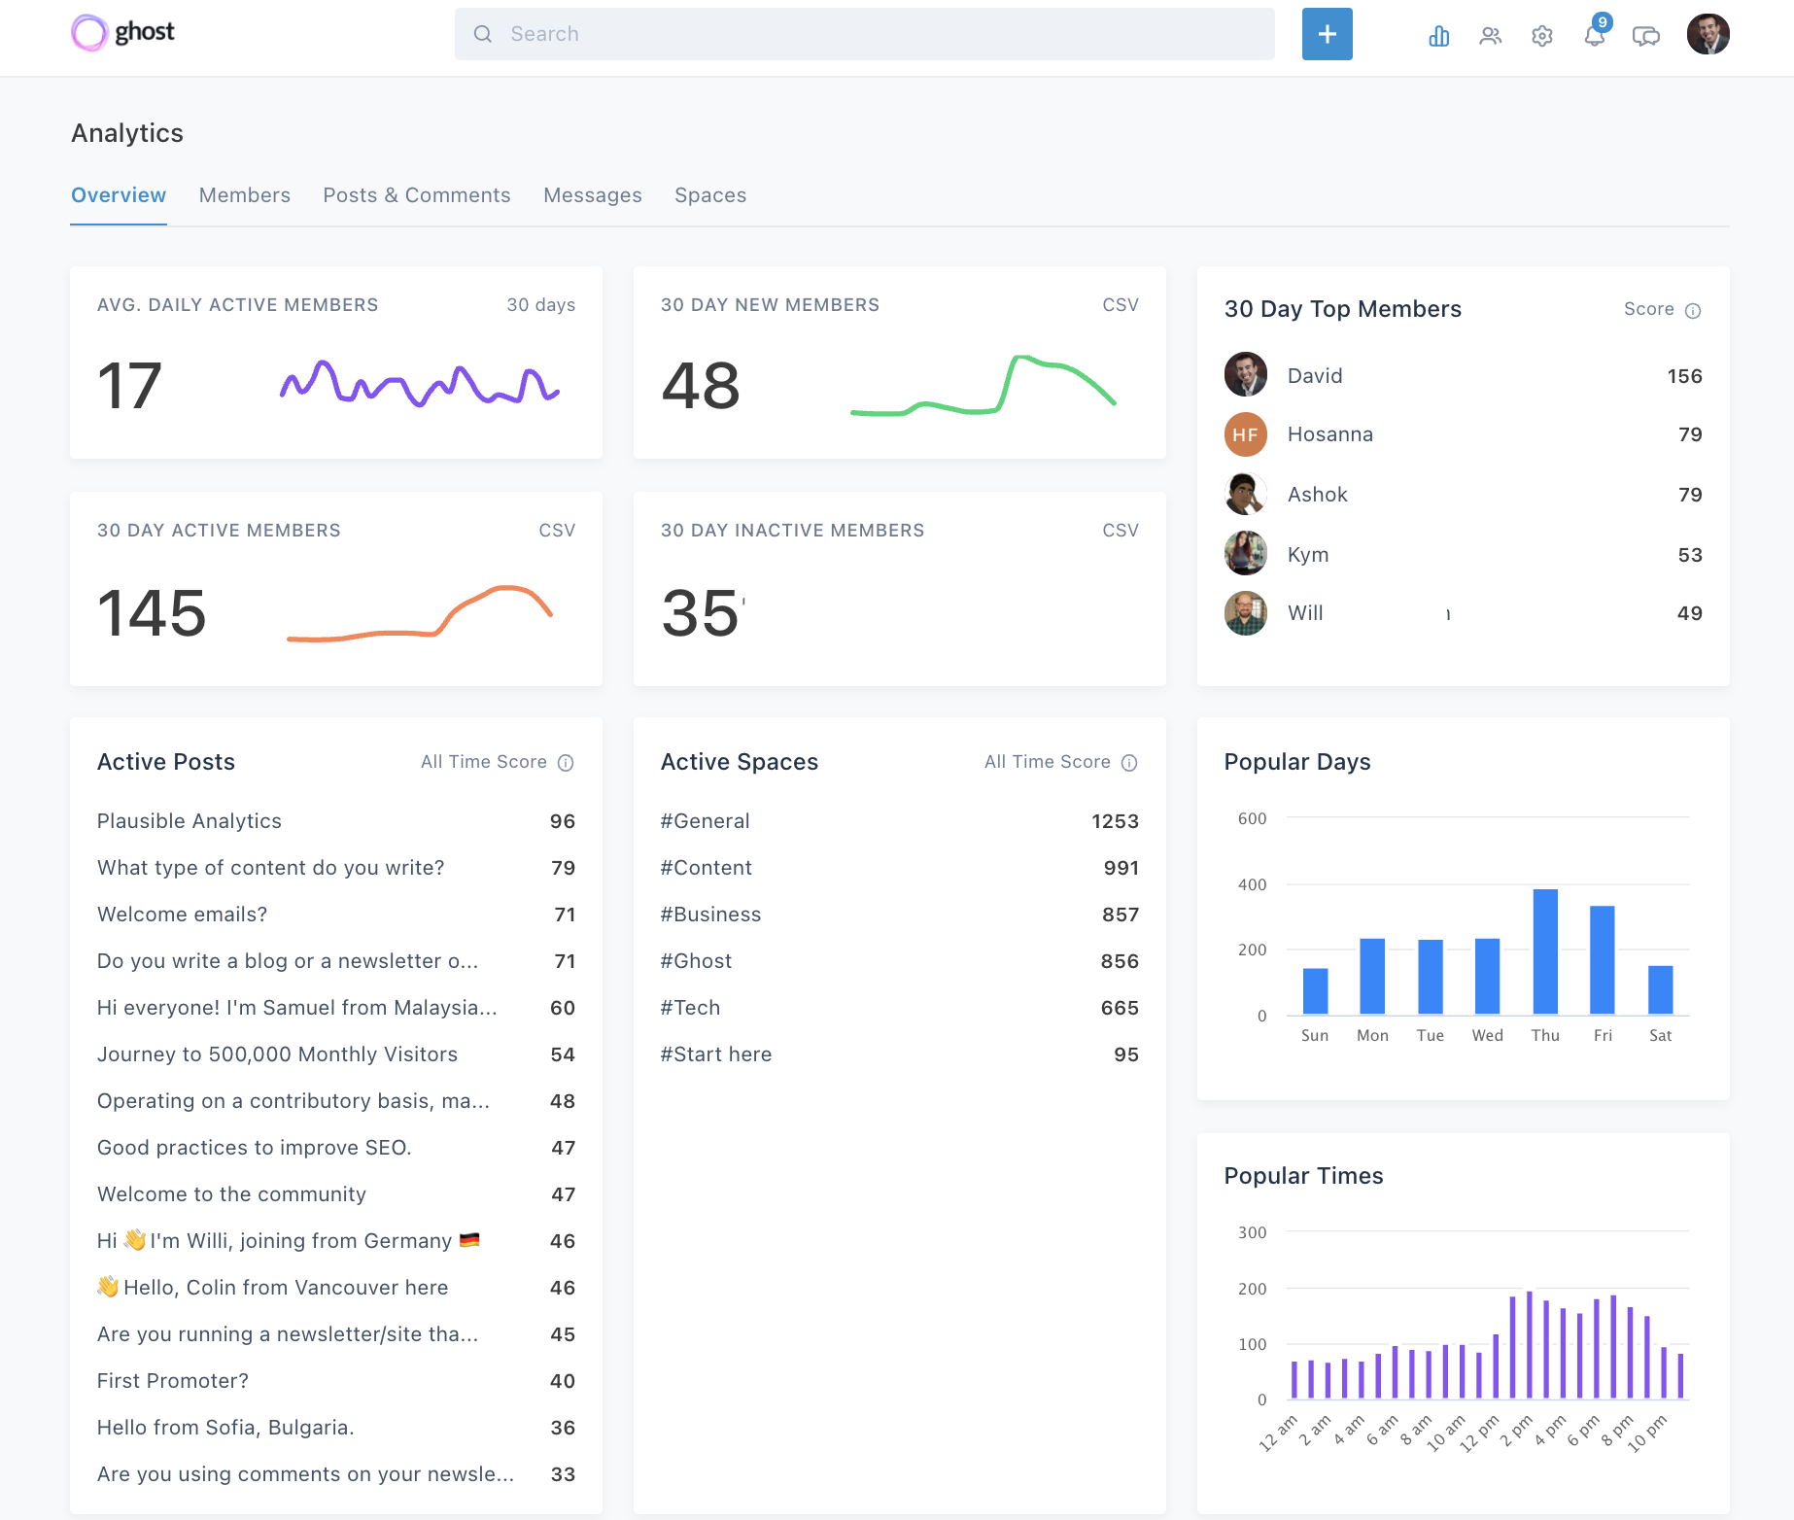Image resolution: width=1794 pixels, height=1520 pixels.
Task: Show the All Time Score info for Active Spaces
Action: point(1130,763)
